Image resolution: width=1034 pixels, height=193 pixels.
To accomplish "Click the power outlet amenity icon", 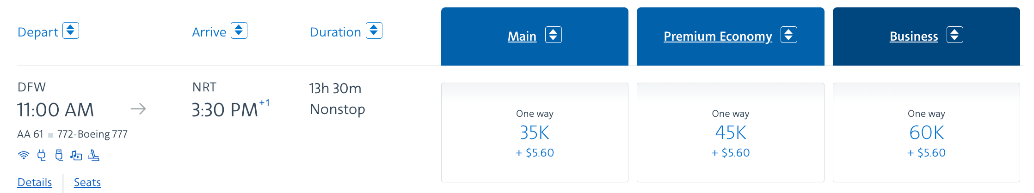I will (42, 155).
